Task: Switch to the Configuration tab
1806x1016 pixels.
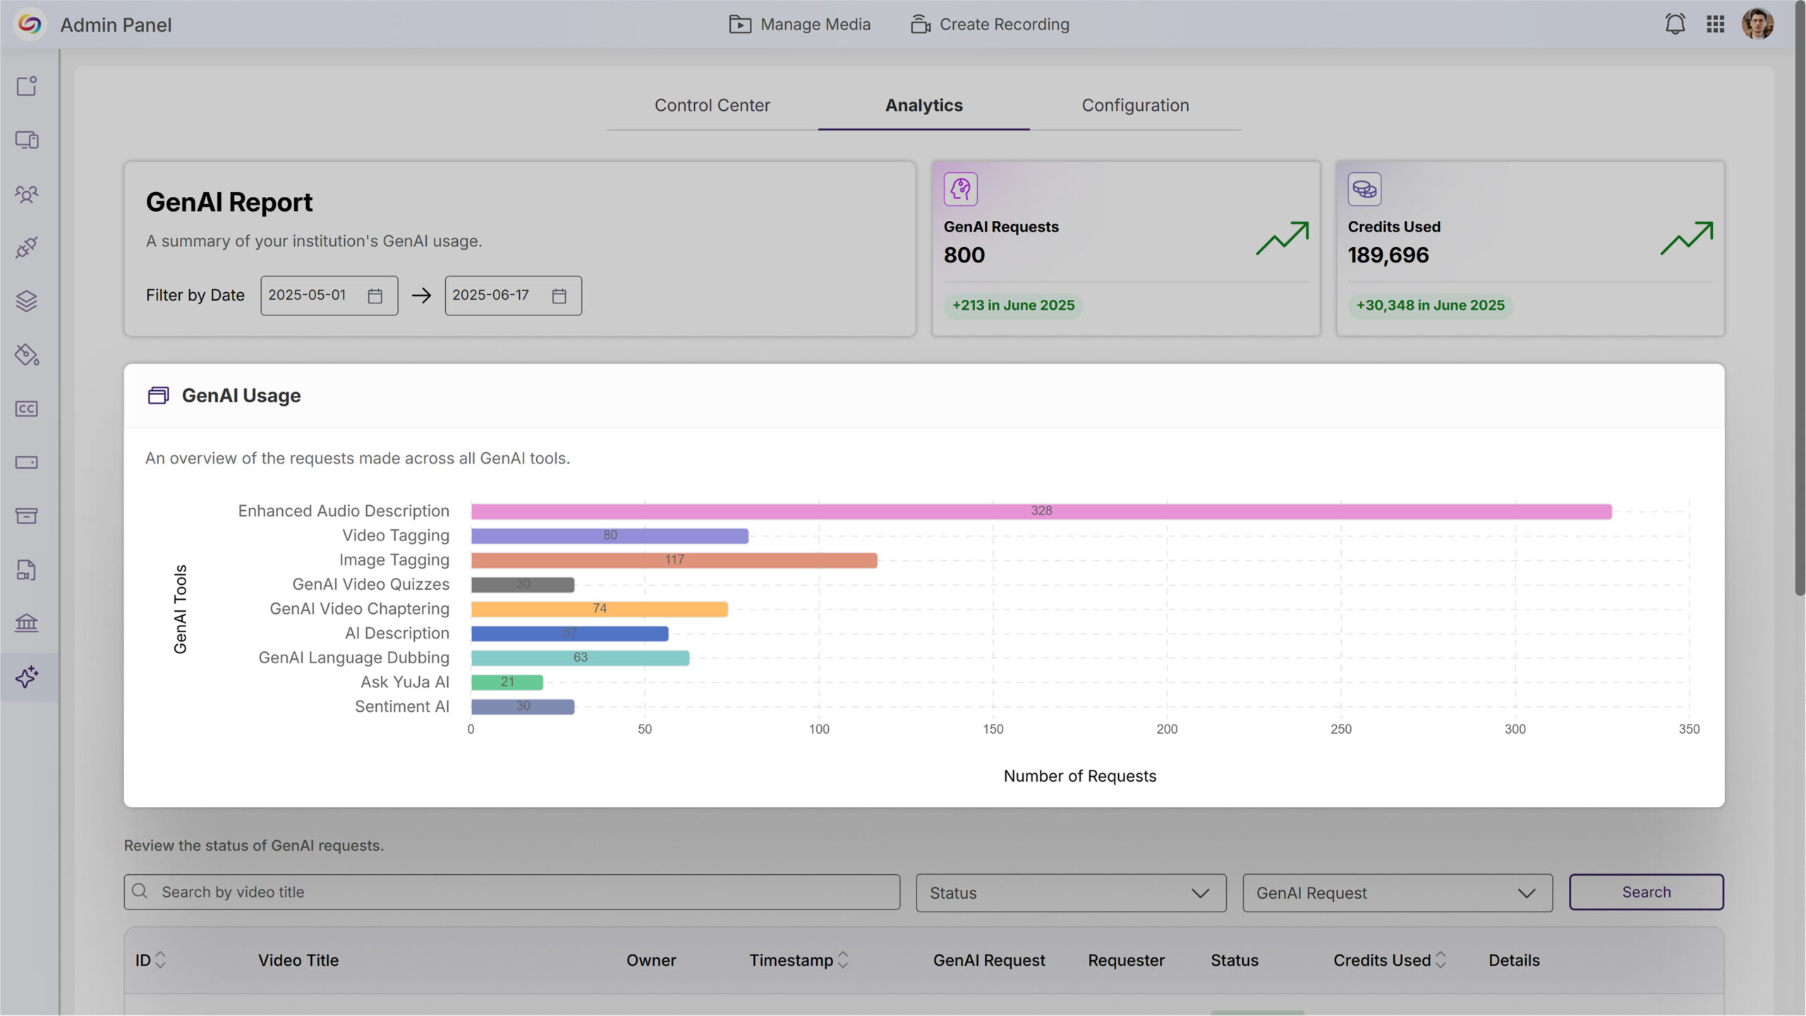Action: 1134,105
